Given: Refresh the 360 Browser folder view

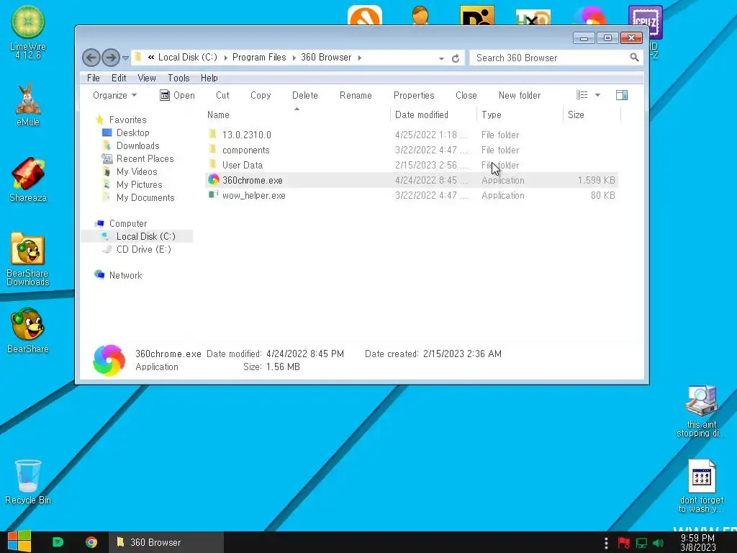Looking at the screenshot, I should 456,58.
